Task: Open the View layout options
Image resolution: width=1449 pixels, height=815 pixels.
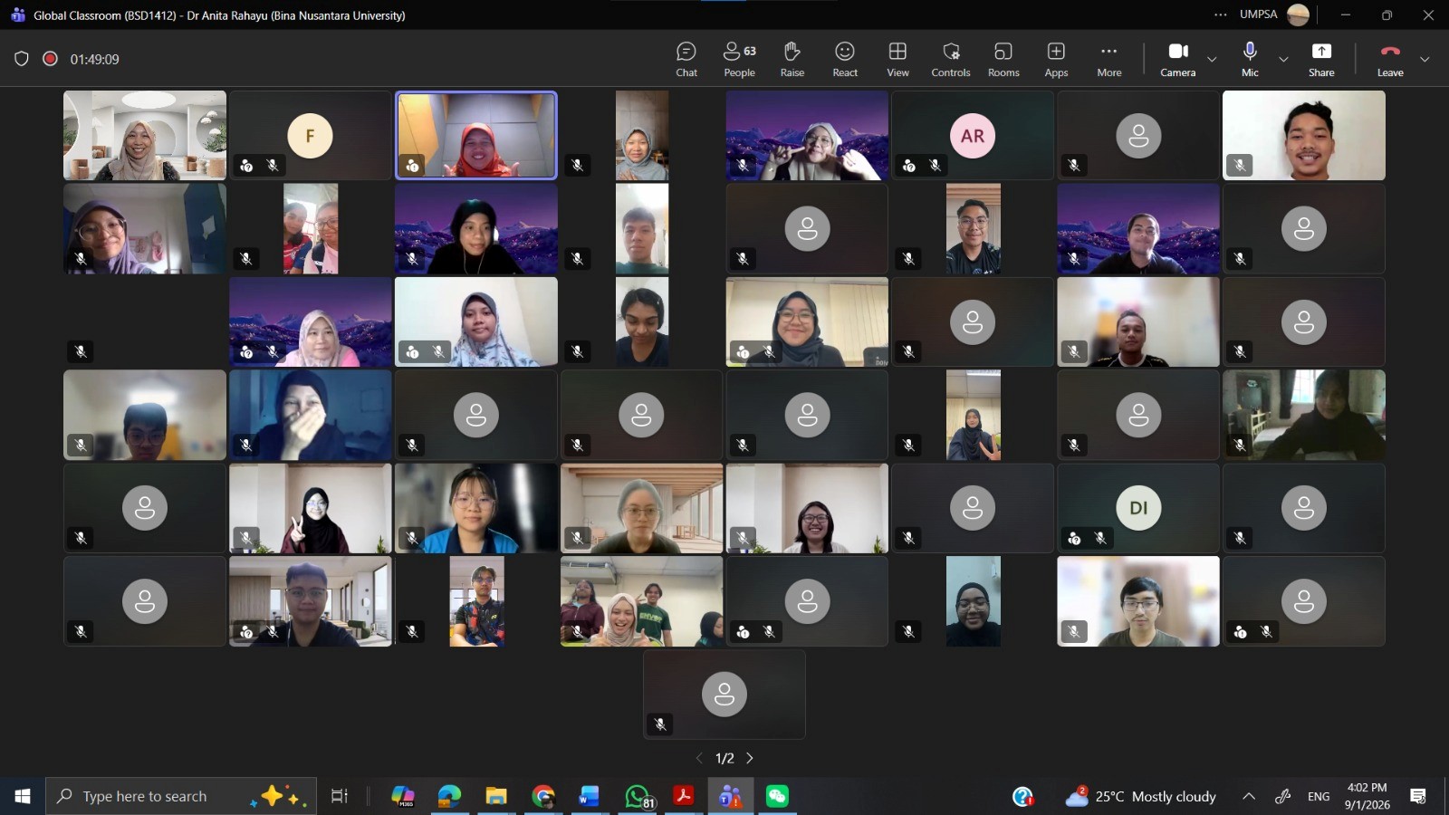Action: tap(897, 59)
